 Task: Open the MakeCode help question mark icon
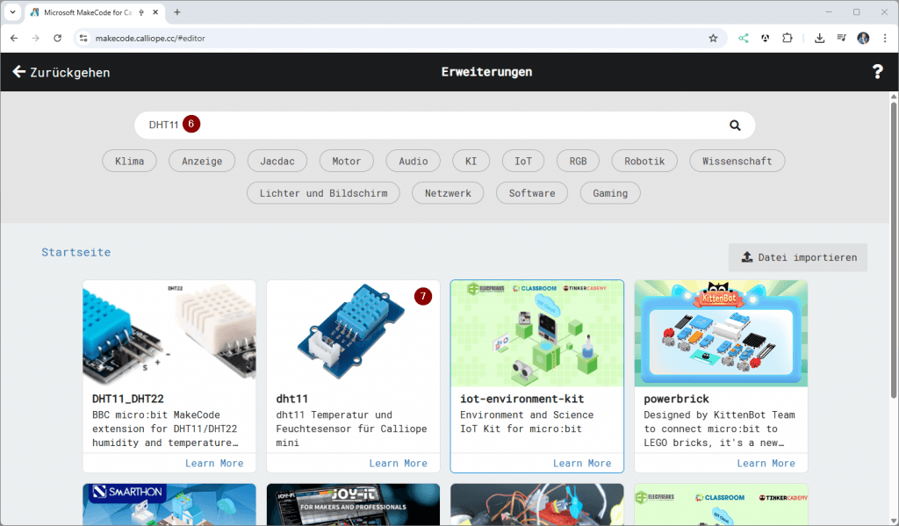(x=878, y=71)
